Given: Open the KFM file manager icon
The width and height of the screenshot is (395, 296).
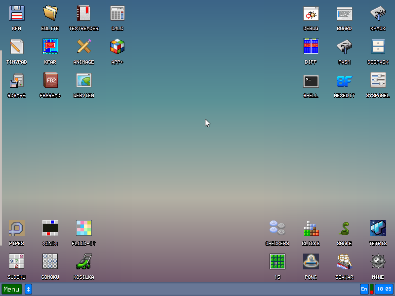Looking at the screenshot, I should tap(17, 13).
